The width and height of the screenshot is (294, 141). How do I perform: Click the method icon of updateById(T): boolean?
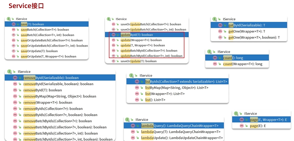(113, 35)
